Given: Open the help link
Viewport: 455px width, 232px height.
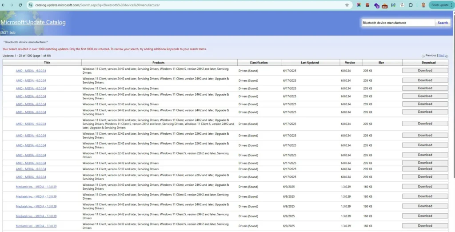Looking at the screenshot, I should point(12,32).
